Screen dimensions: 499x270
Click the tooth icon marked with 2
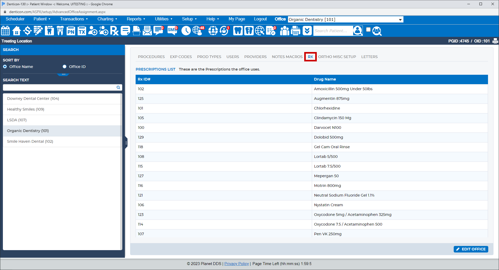point(249,31)
